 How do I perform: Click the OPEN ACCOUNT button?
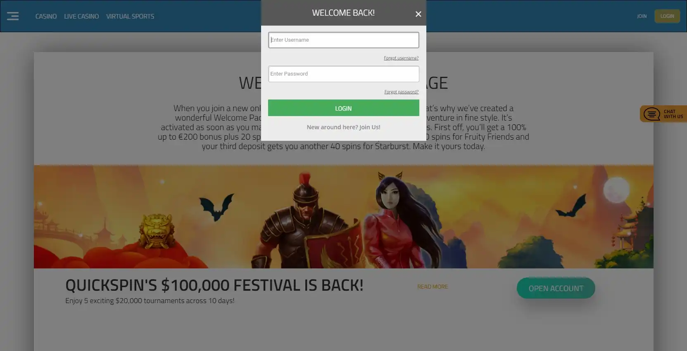point(556,288)
